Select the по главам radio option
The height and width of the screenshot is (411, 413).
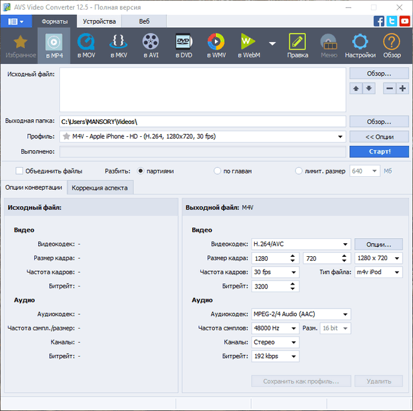tap(217, 171)
